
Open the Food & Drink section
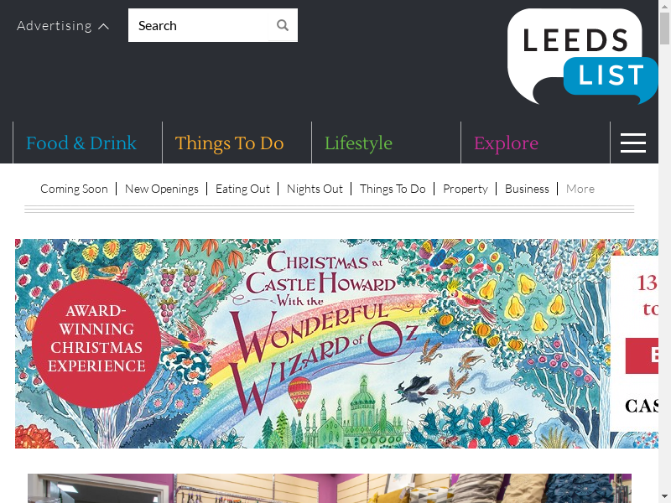[81, 143]
